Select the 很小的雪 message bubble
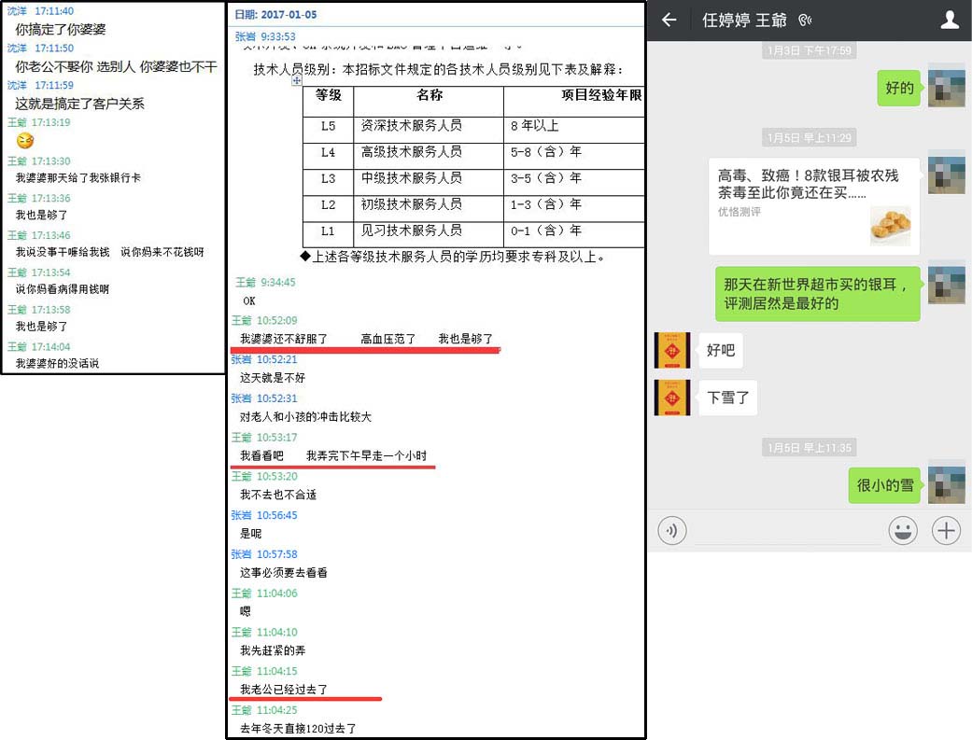 885,485
